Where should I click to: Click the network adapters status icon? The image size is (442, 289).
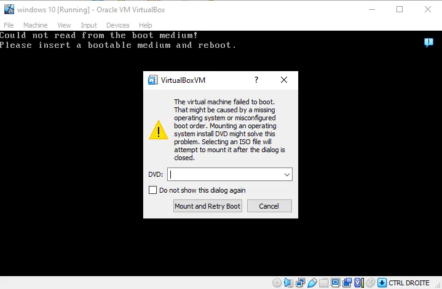pos(301,283)
